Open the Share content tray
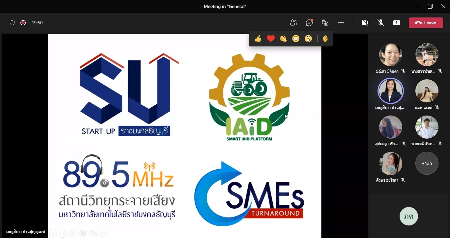The width and height of the screenshot is (450, 238). [397, 23]
